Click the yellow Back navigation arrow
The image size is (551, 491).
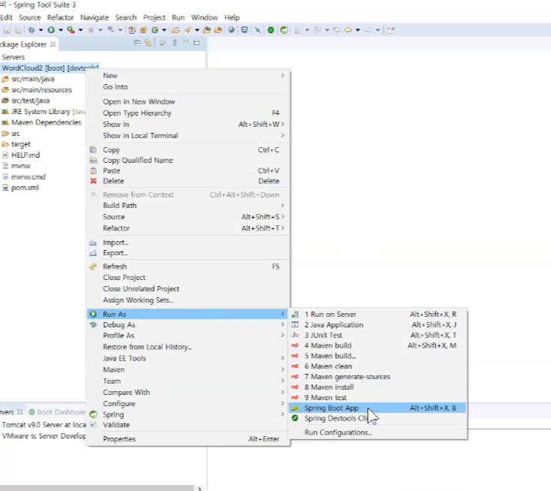click(348, 30)
